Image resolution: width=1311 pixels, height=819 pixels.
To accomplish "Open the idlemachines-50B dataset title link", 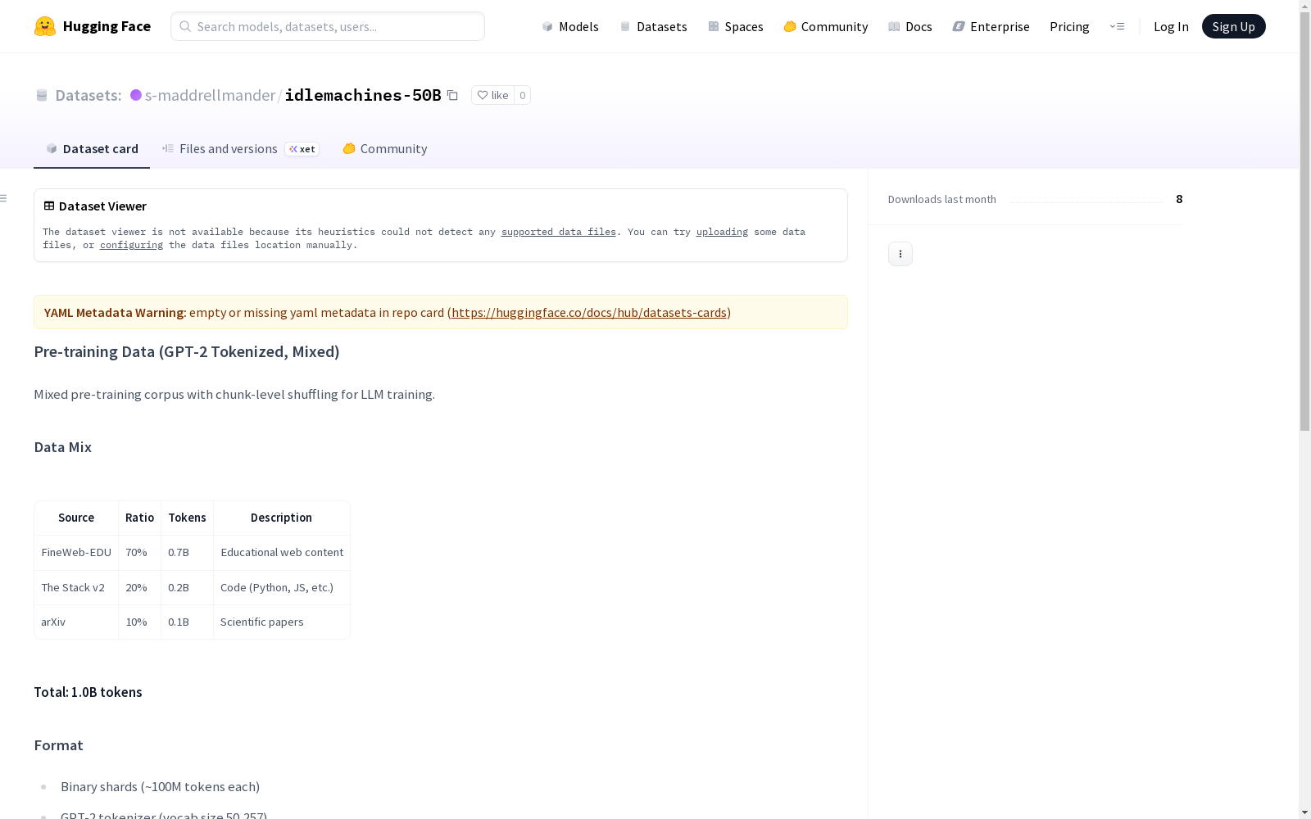I will (x=363, y=95).
